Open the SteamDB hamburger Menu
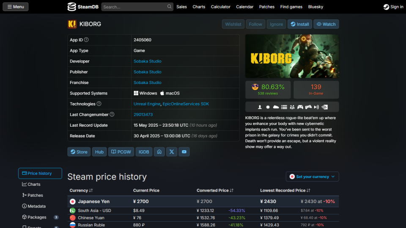The height and width of the screenshot is (228, 406). (16, 7)
